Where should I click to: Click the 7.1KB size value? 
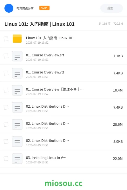click(x=118, y=56)
